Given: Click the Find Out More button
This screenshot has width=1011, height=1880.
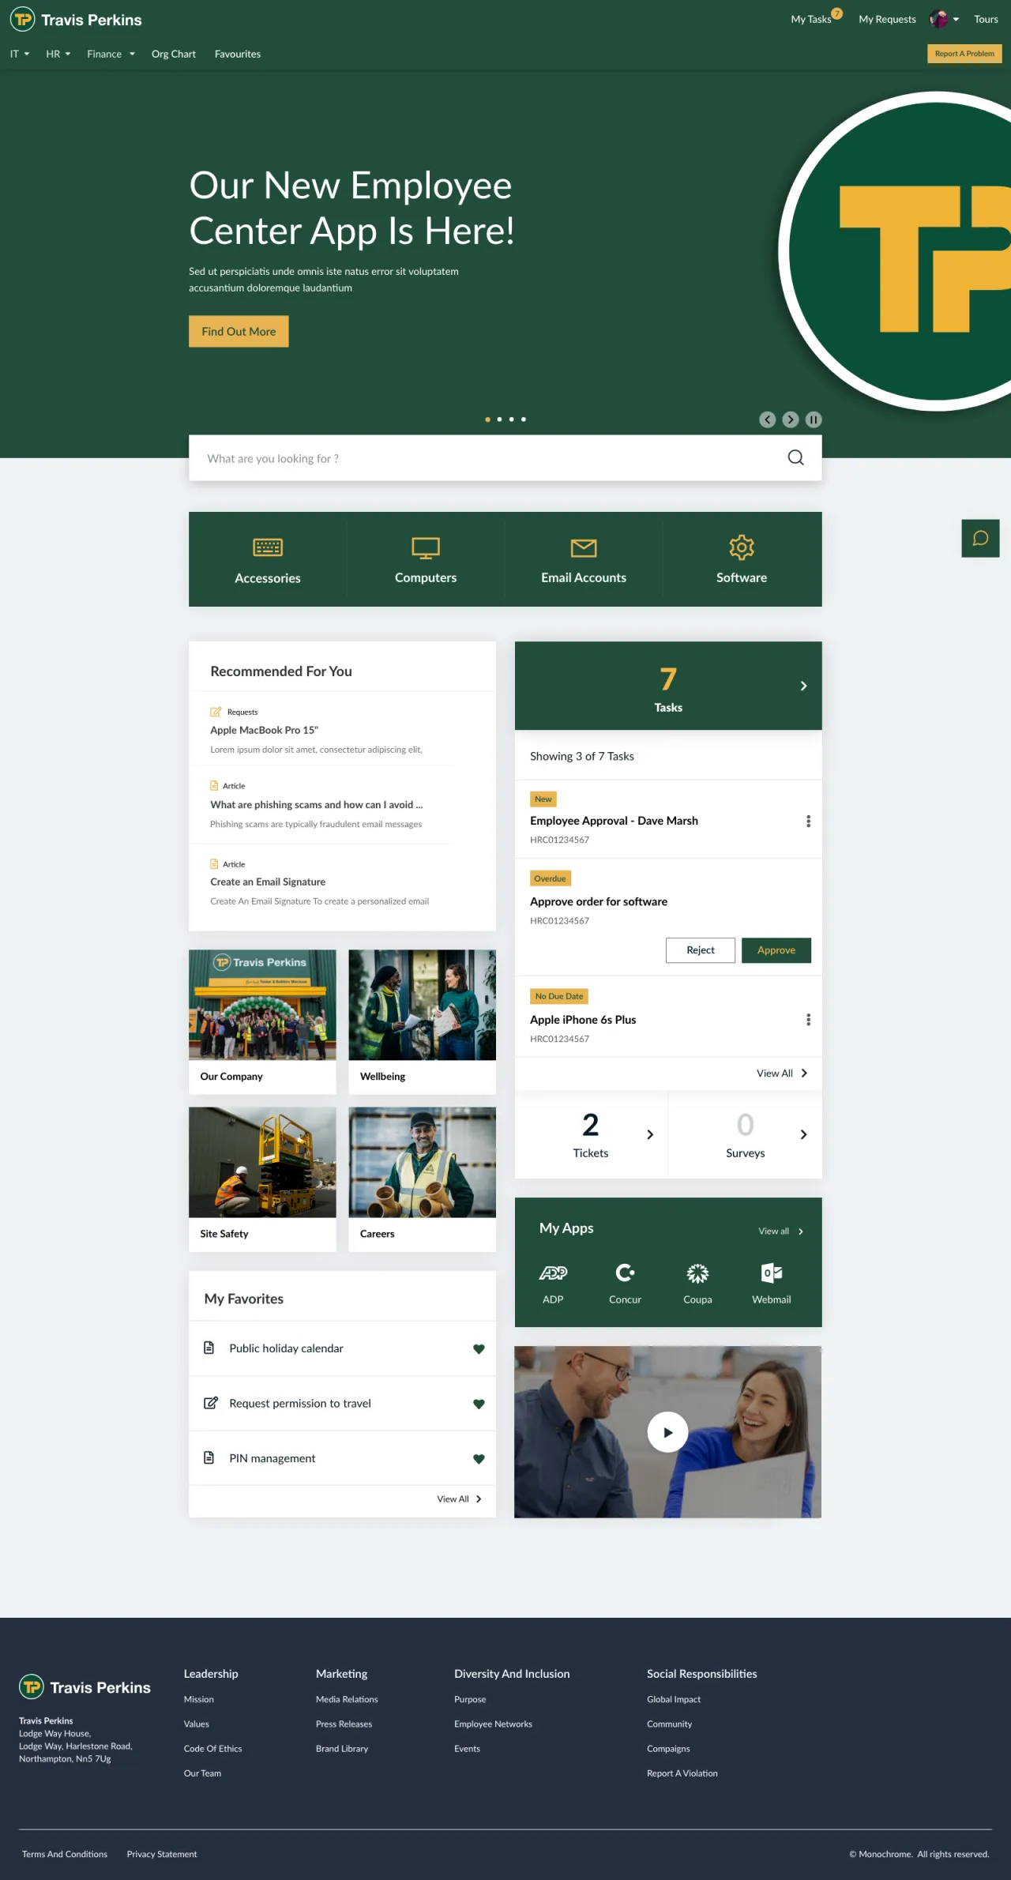Looking at the screenshot, I should pos(239,331).
